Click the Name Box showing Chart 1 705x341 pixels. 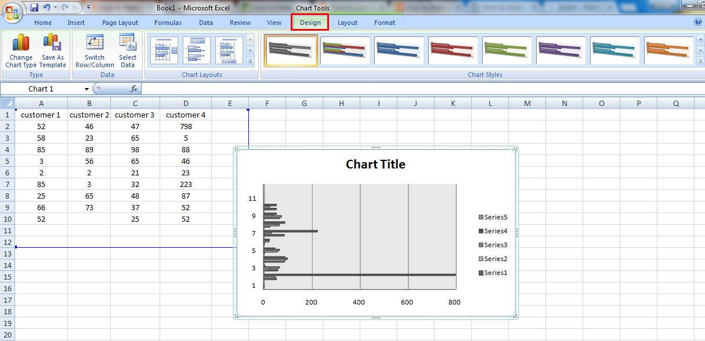42,89
